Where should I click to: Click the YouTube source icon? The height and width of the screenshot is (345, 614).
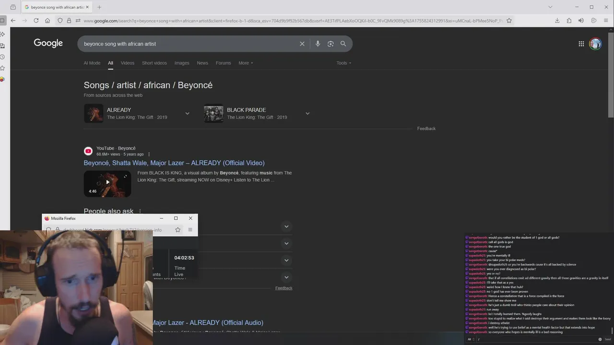coord(88,151)
